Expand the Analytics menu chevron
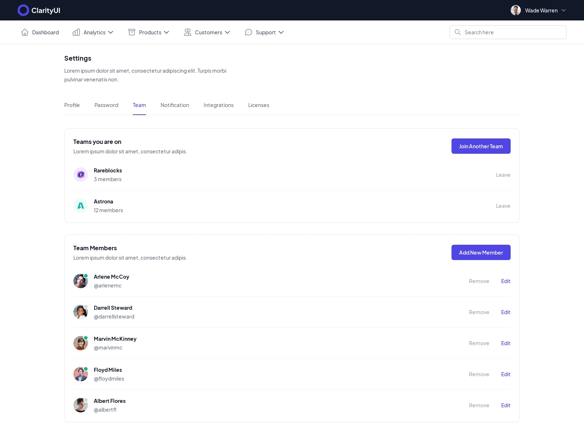 tap(111, 32)
